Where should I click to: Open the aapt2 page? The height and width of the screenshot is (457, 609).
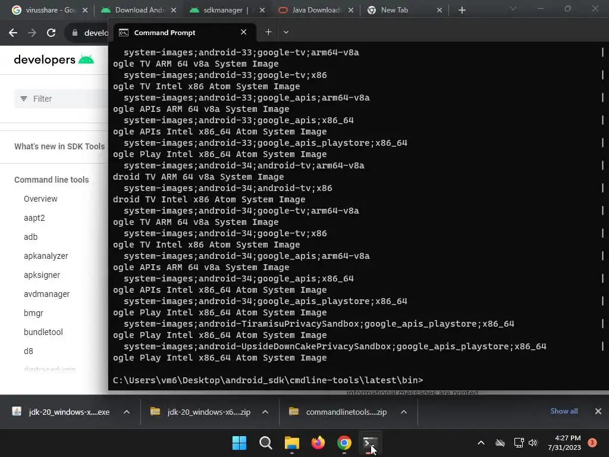[x=34, y=218]
